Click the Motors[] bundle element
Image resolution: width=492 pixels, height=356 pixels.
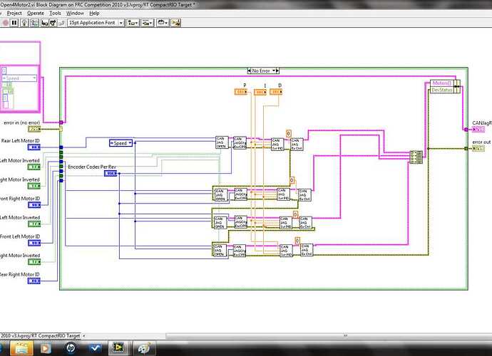coord(442,83)
